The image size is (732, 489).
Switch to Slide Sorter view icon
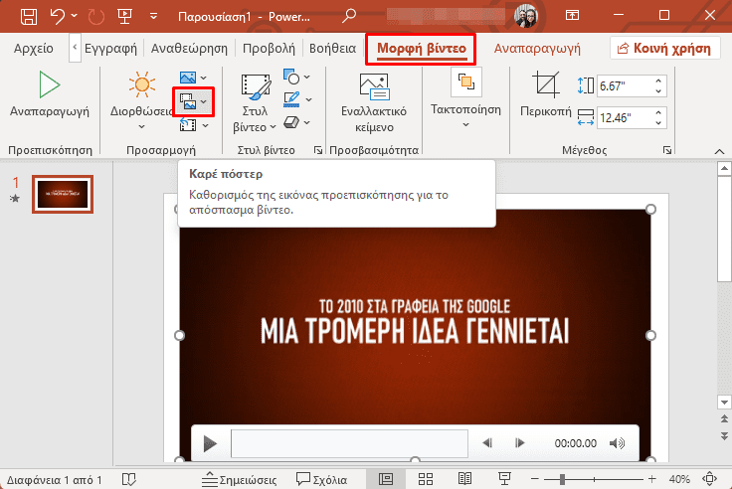pos(426,479)
